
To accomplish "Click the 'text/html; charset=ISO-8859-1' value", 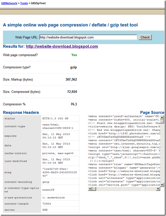I will pos(60,126).
